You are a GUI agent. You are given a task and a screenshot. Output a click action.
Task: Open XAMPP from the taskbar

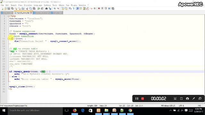(x=98, y=111)
